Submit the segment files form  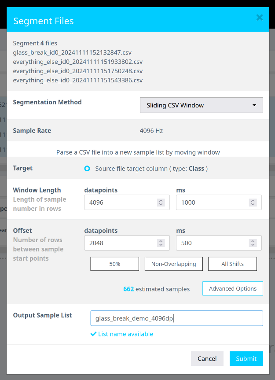(246, 358)
